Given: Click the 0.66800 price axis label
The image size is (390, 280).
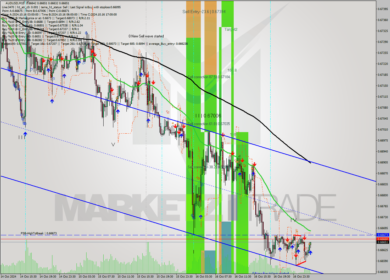Looking at the screenshot, I should tap(383, 195).
